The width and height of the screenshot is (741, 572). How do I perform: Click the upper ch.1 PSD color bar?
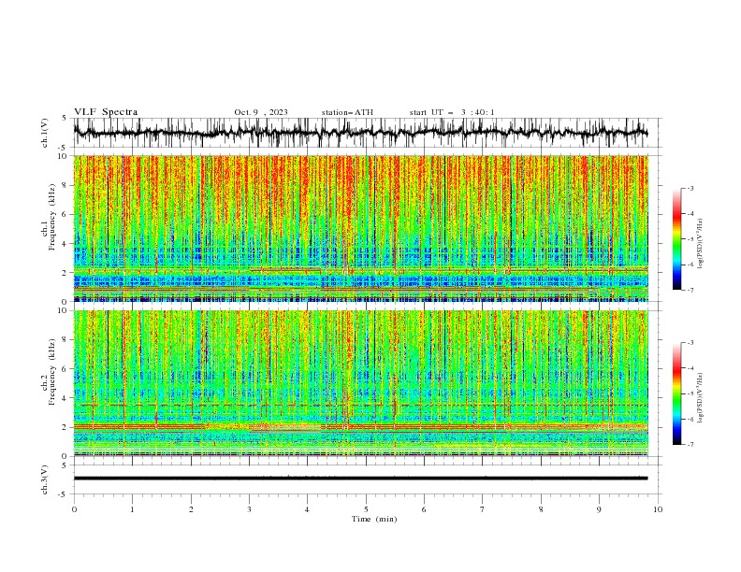pyautogui.click(x=677, y=239)
